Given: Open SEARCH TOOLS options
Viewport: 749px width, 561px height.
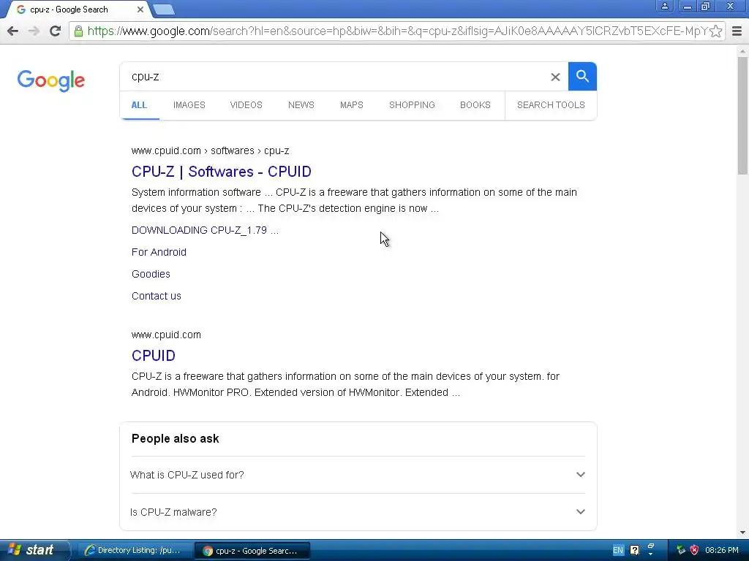Looking at the screenshot, I should [x=551, y=105].
